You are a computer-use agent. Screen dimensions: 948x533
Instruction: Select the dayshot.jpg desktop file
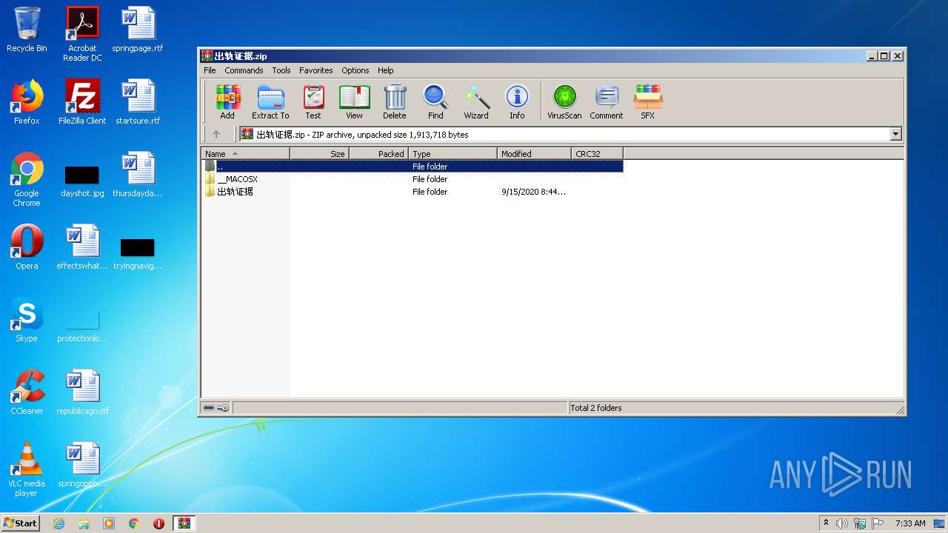click(x=82, y=181)
